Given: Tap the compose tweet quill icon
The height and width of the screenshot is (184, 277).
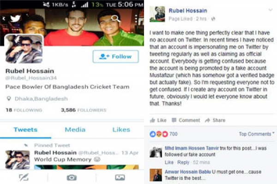Looking at the screenshot, I should [x=24, y=177].
